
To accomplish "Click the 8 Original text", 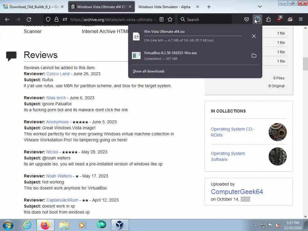I will click(276, 86).
